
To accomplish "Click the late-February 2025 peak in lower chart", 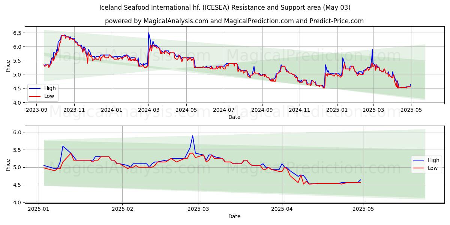I will [192, 136].
